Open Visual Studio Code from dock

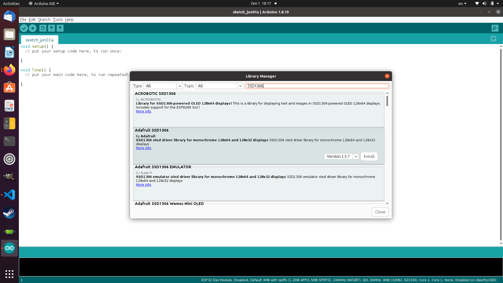click(x=9, y=195)
